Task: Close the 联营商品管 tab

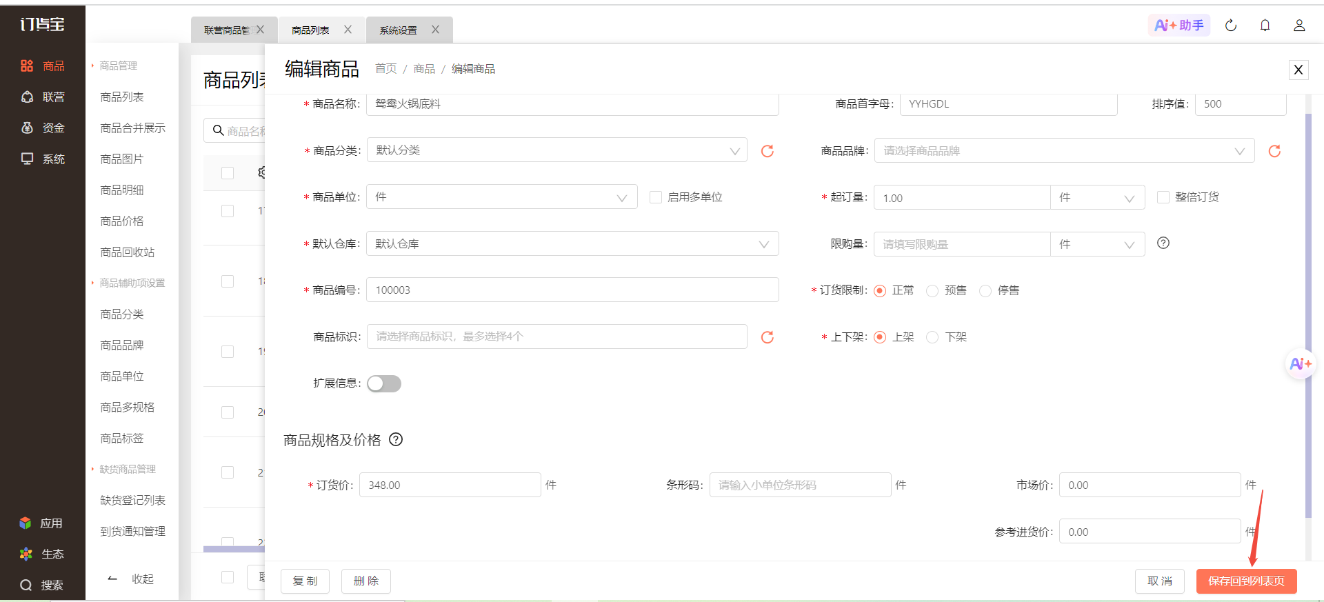Action: (x=261, y=30)
